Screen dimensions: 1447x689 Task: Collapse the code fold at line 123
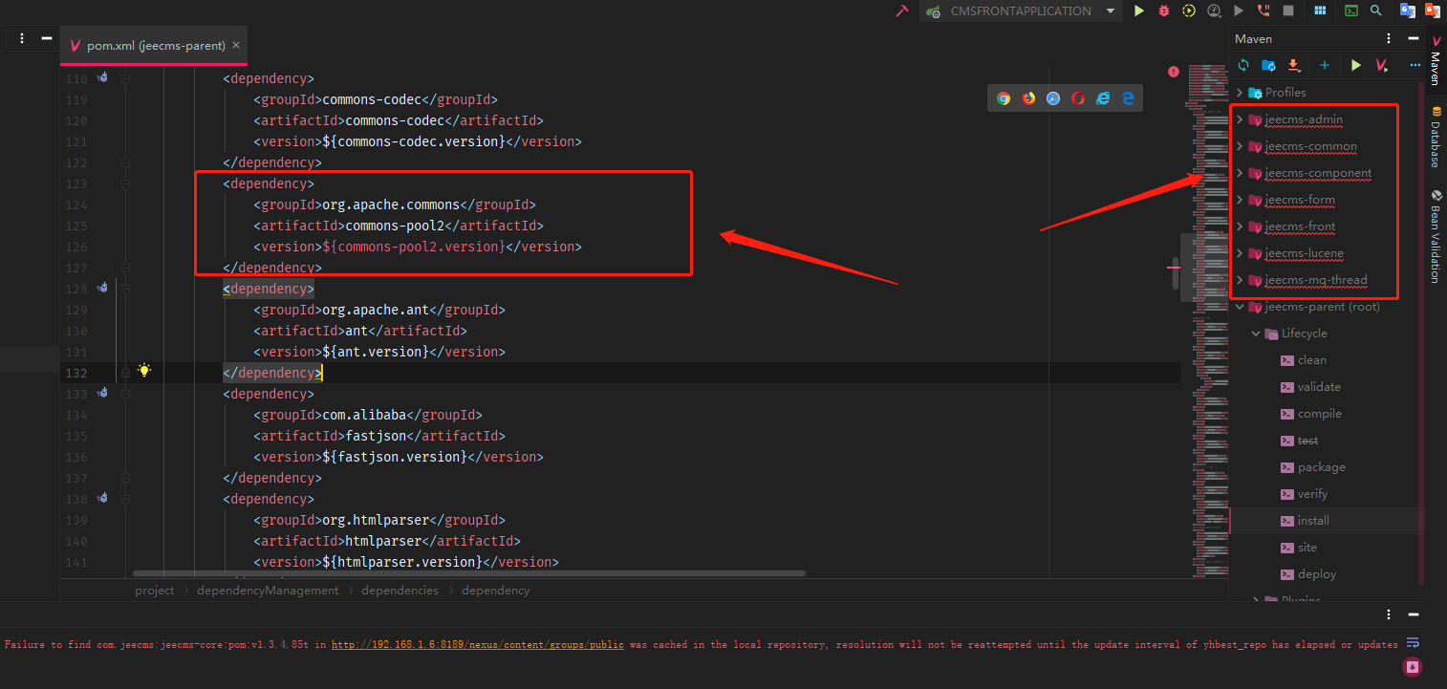(x=125, y=183)
